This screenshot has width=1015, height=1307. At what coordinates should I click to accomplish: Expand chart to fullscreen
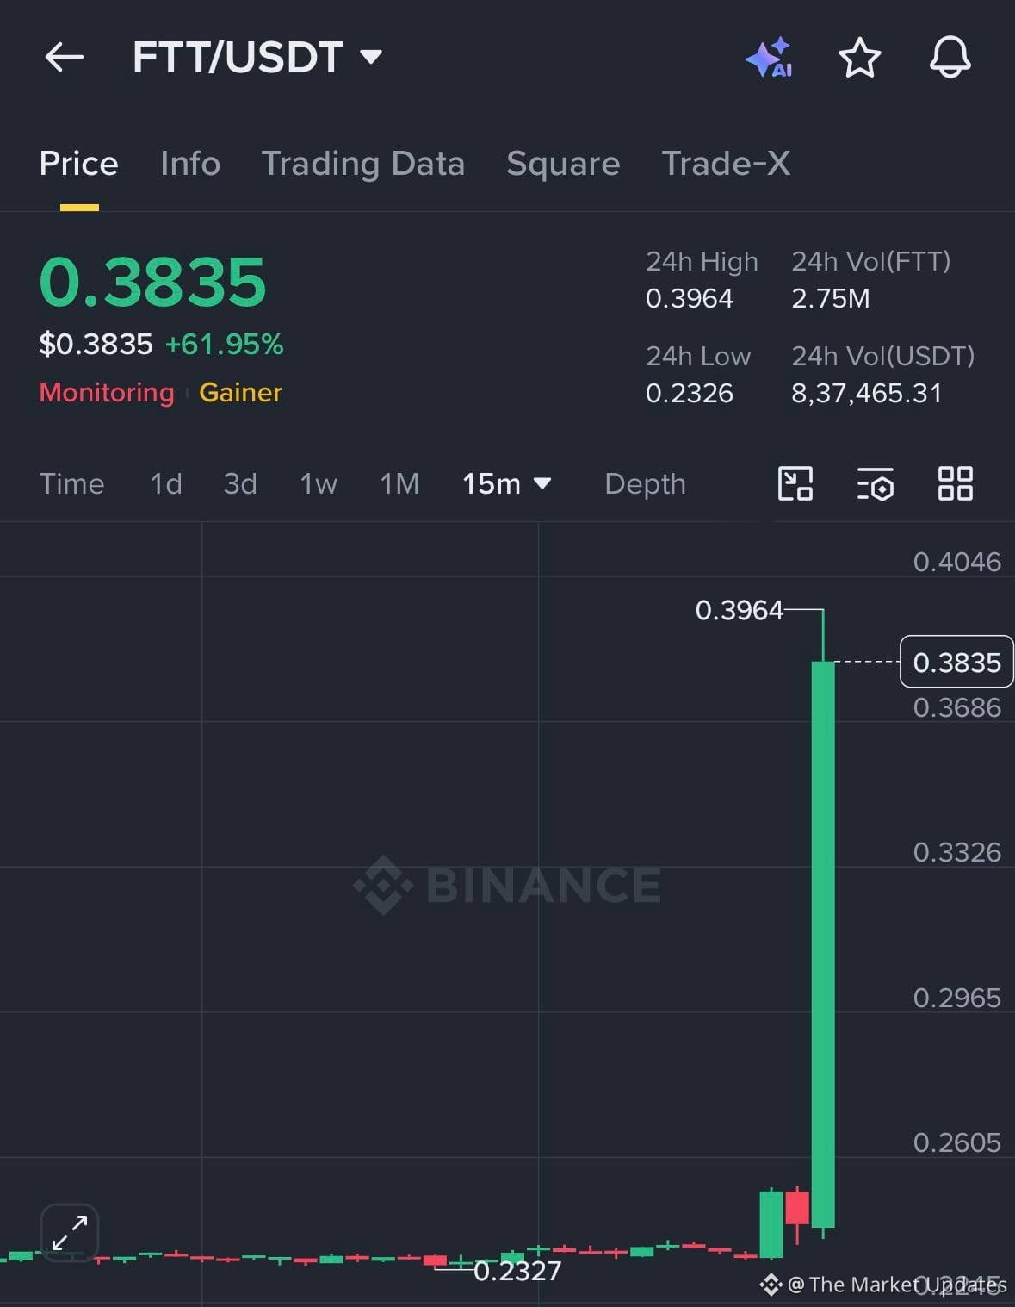pyautogui.click(x=70, y=1233)
